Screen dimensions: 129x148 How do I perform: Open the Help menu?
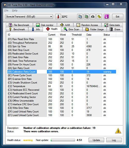tap(15, 10)
